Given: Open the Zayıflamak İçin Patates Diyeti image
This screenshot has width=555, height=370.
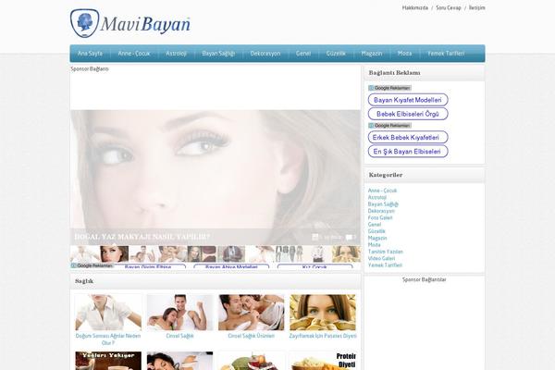Looking at the screenshot, I should coord(323,313).
